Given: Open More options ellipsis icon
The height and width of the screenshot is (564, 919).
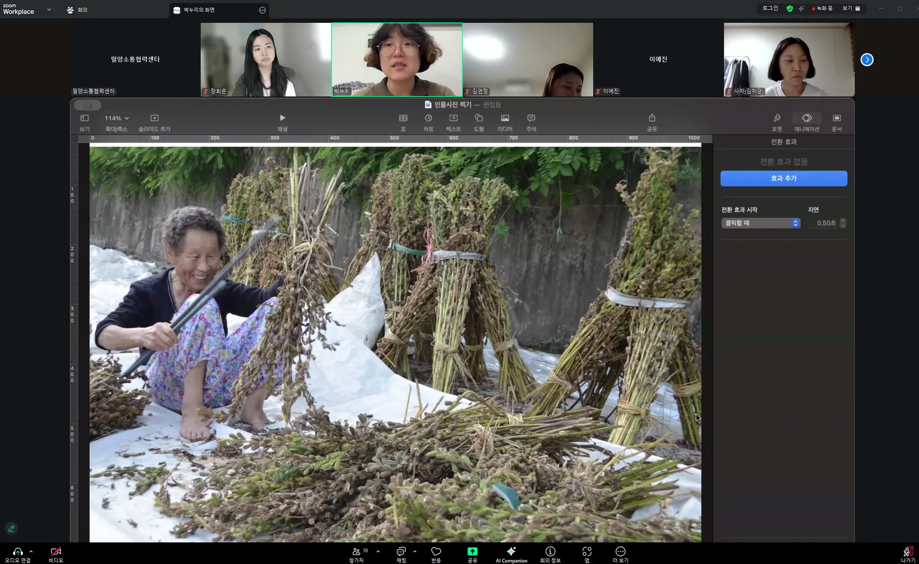Looking at the screenshot, I should pos(620,552).
